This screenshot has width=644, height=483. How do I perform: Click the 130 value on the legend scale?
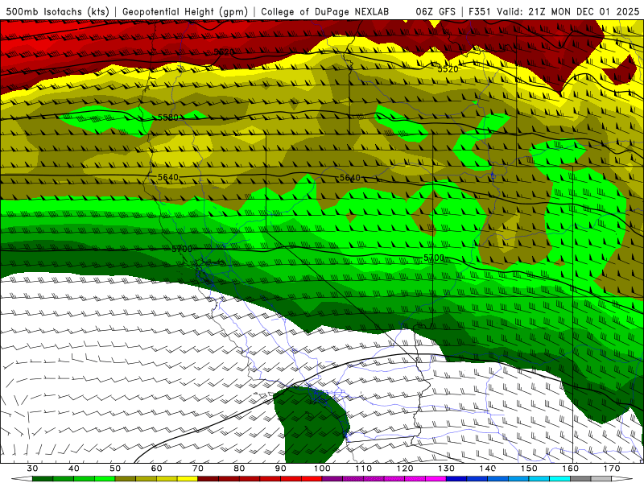[446, 469]
